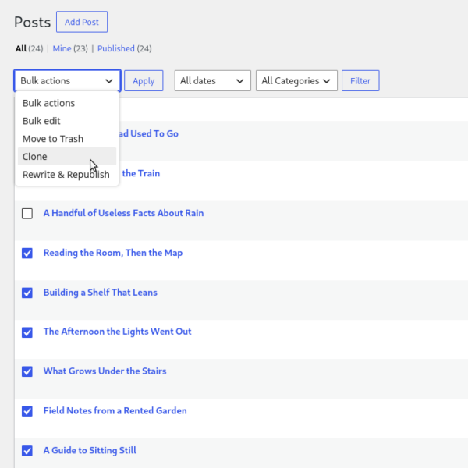This screenshot has height=468, width=468.
Task: Select 'Move to Trash' option
Action: tap(67, 139)
